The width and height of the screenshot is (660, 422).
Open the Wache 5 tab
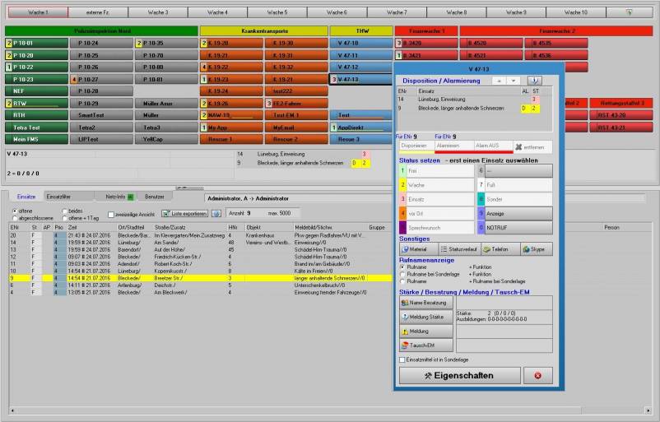pos(277,12)
